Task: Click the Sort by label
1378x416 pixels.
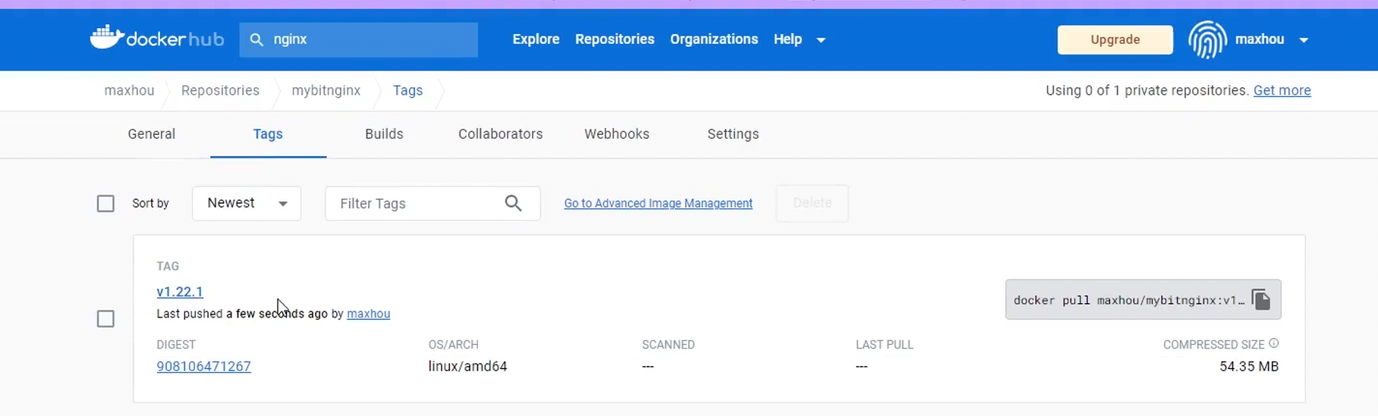Action: pos(150,203)
